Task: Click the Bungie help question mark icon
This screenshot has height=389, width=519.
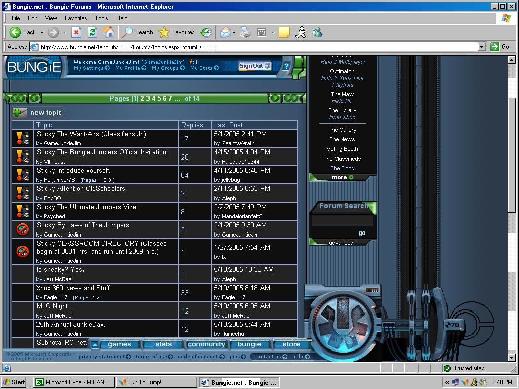Action: 286,66
